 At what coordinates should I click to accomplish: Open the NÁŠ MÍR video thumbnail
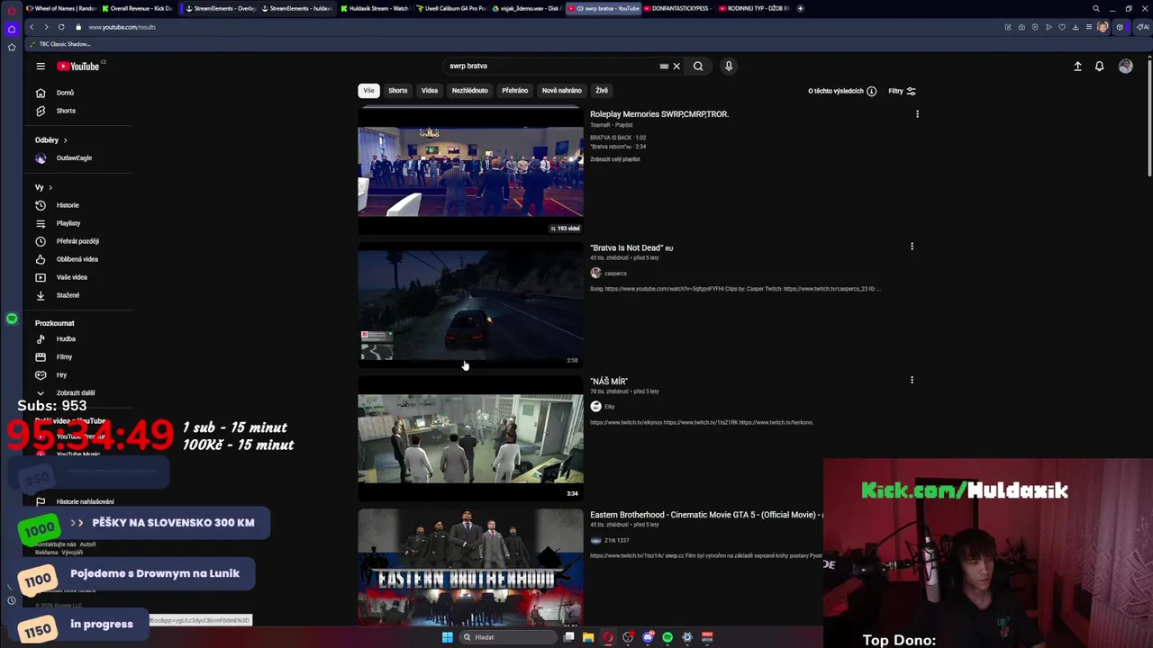[x=470, y=438]
